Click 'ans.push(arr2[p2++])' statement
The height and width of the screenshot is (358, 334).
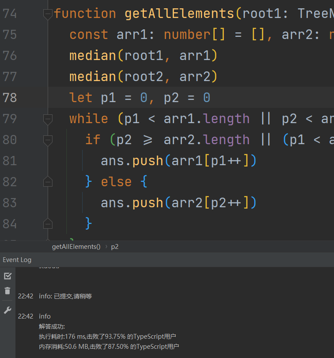pyautogui.click(x=179, y=203)
